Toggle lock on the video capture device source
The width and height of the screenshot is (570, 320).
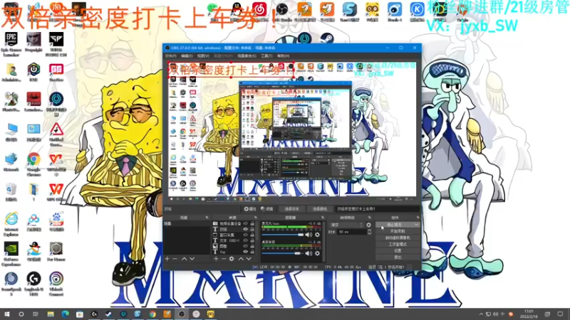coord(252,223)
